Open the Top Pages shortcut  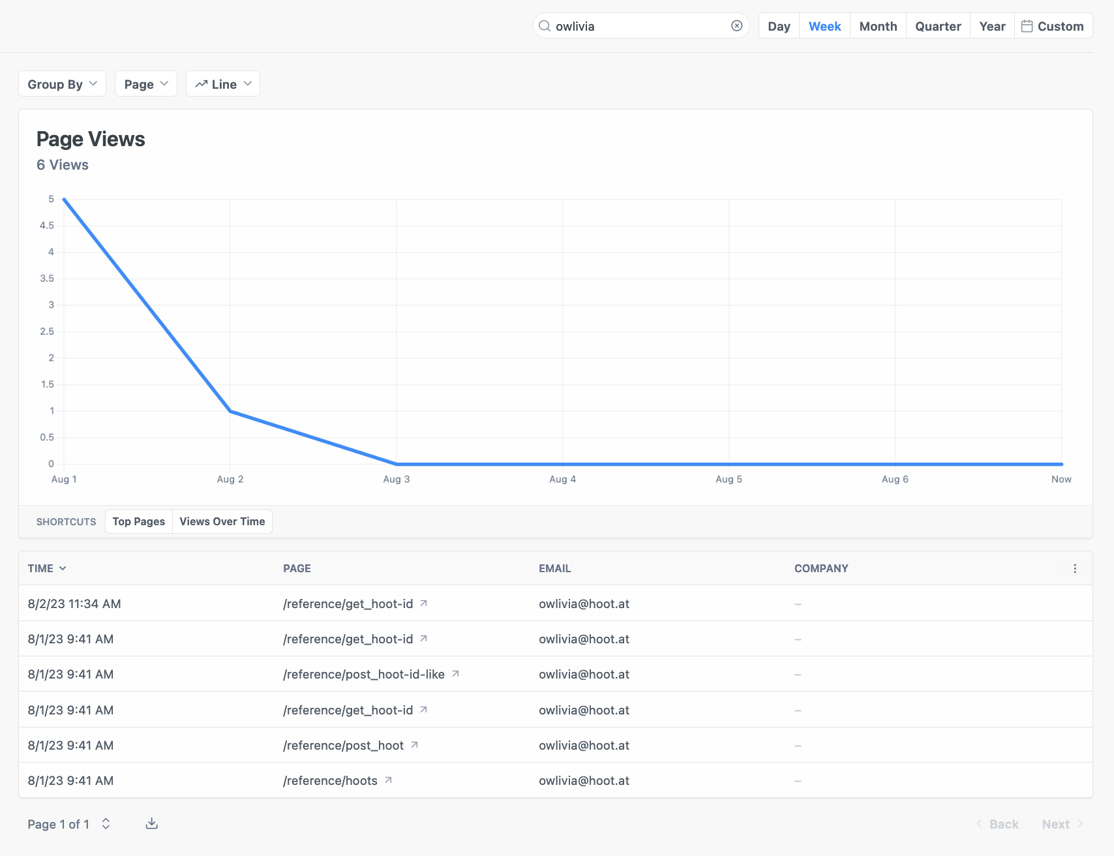click(x=138, y=521)
